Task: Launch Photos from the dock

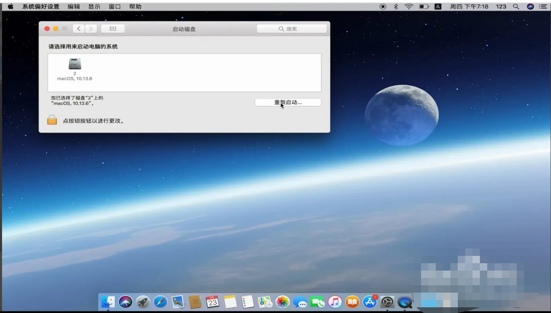Action: point(282,302)
